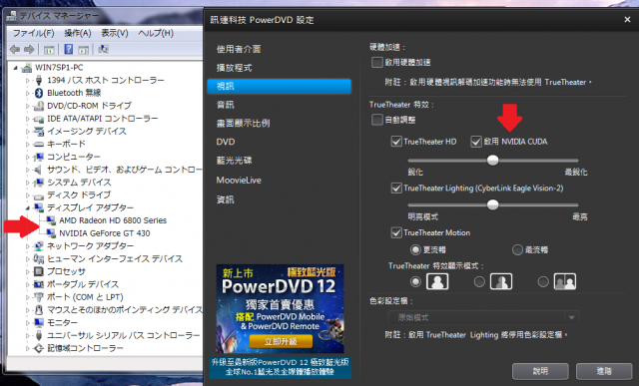This screenshot has height=386, width=639.
Task: Expand the プロセッサ node
Action: click(x=28, y=271)
